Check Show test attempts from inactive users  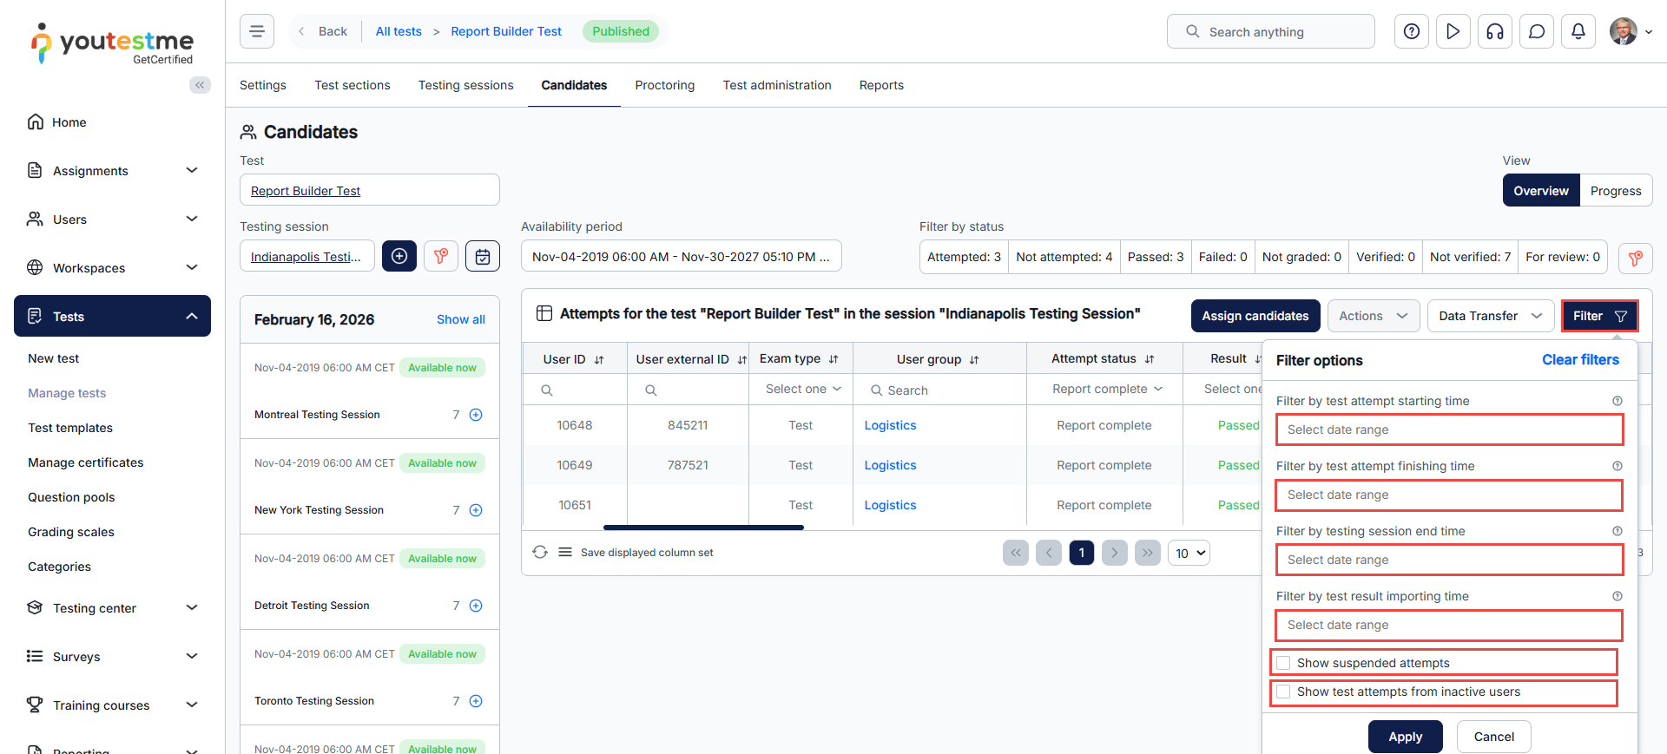tap(1283, 692)
